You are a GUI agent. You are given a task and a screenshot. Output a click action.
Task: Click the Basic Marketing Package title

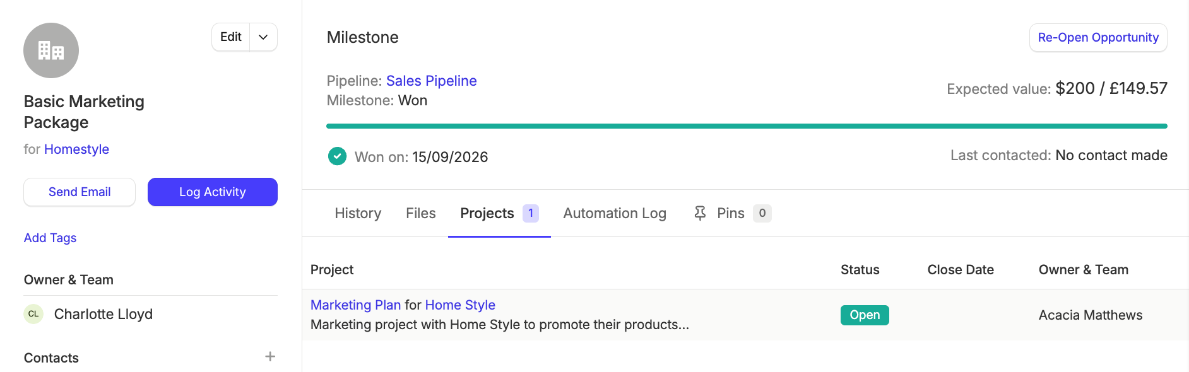point(85,112)
